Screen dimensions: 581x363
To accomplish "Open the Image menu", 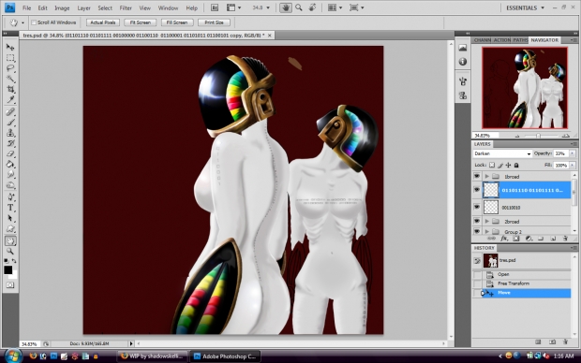I will (x=62, y=7).
